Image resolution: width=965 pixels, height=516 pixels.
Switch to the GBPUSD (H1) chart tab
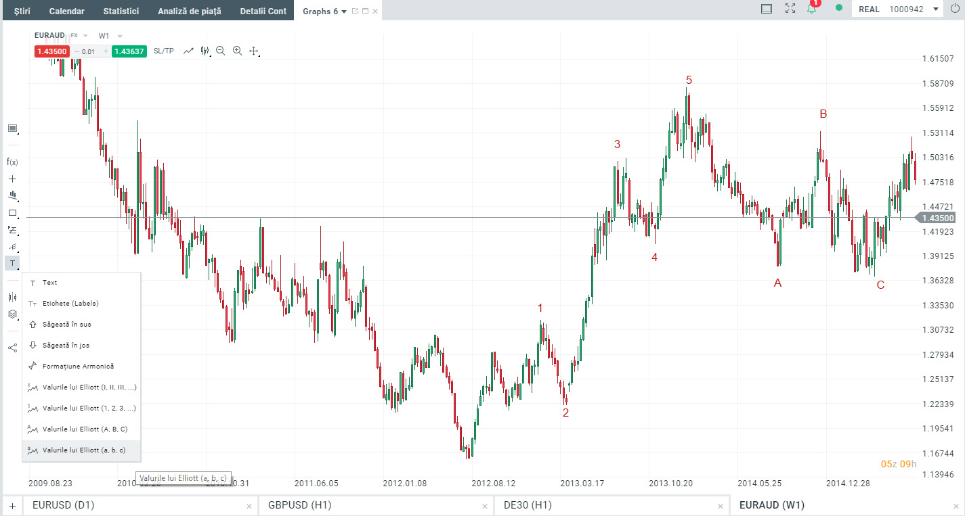(299, 505)
